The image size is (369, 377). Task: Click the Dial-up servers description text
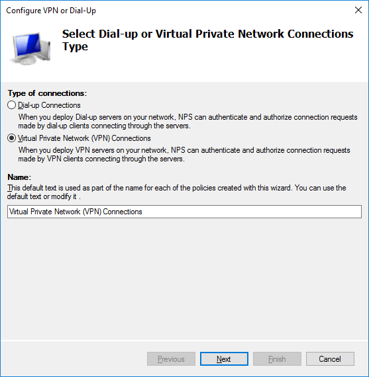(x=188, y=121)
